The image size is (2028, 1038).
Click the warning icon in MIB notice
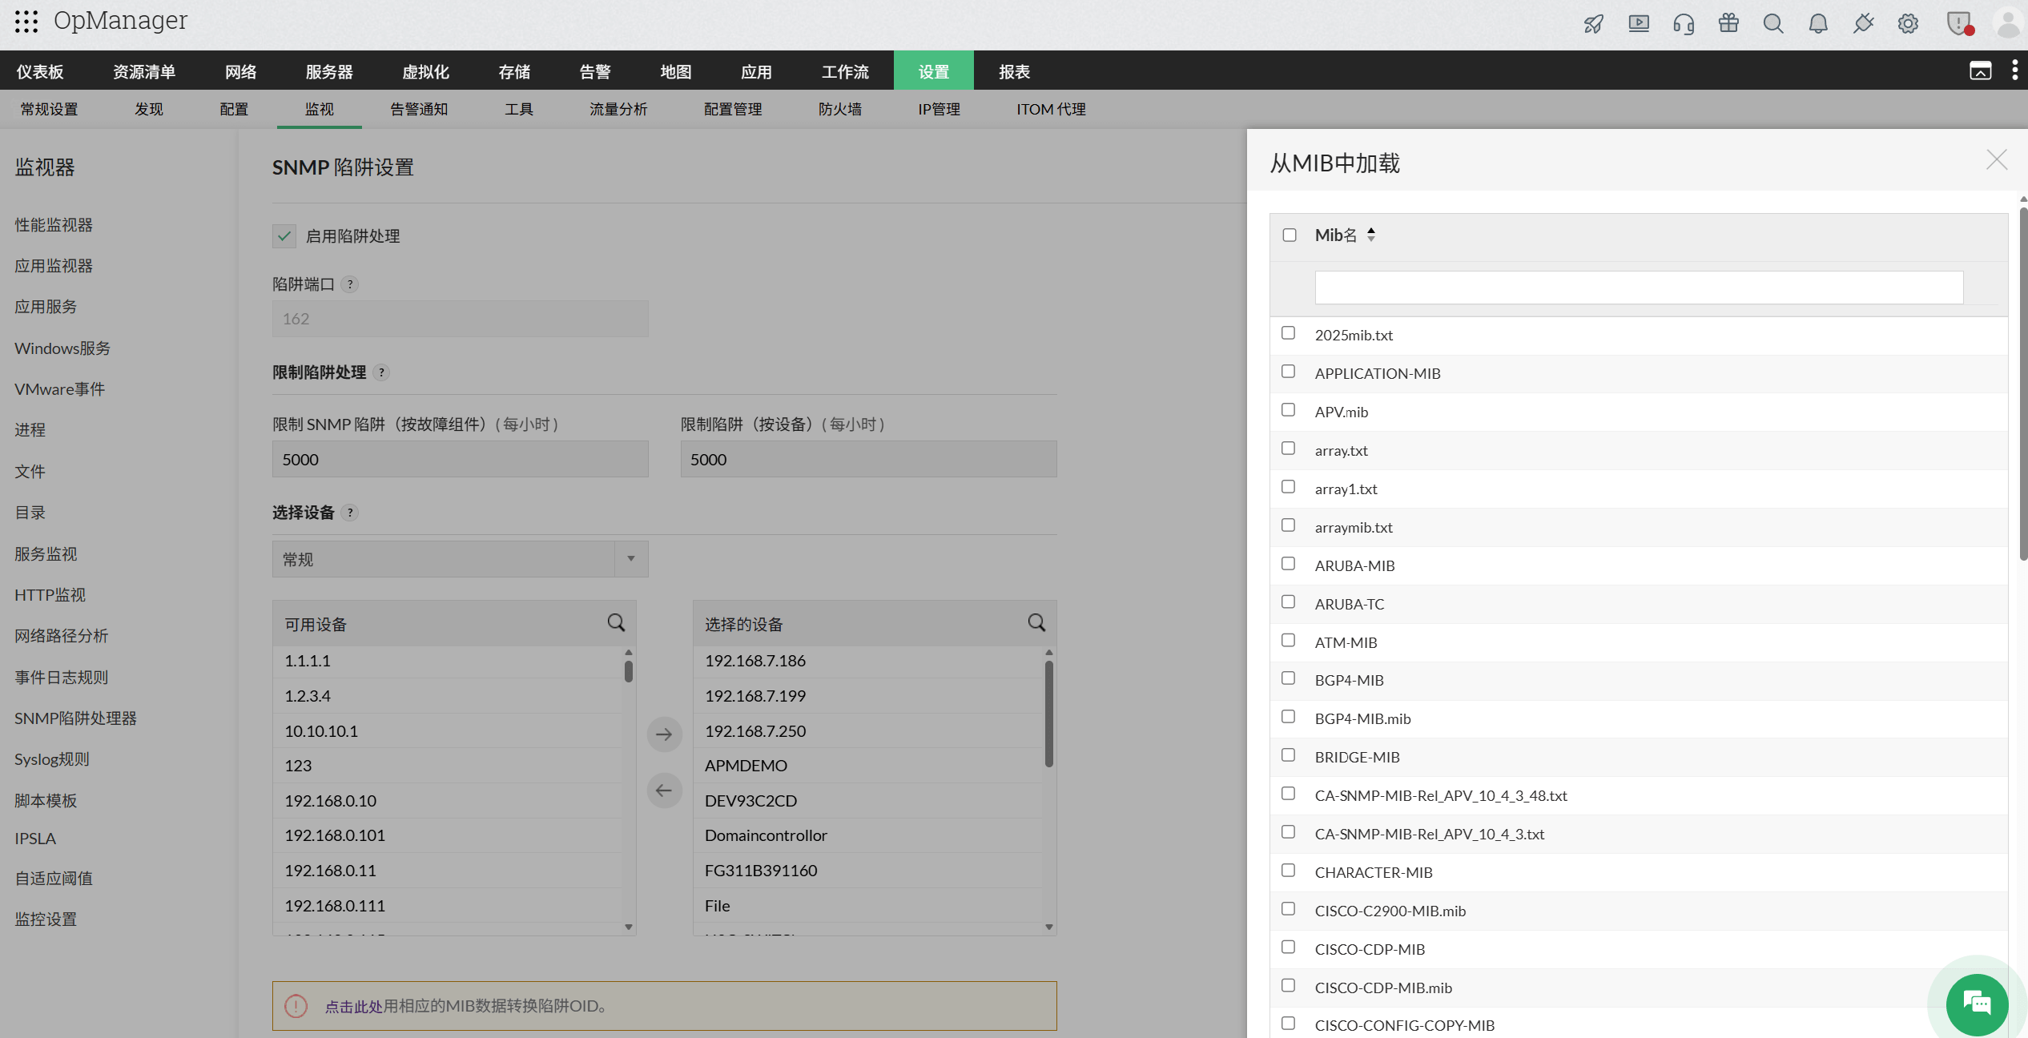tap(296, 1006)
